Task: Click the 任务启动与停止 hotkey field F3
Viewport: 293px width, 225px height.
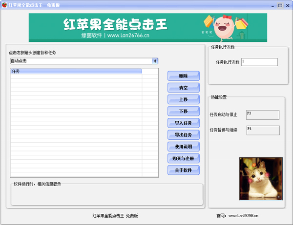Action: pos(263,115)
